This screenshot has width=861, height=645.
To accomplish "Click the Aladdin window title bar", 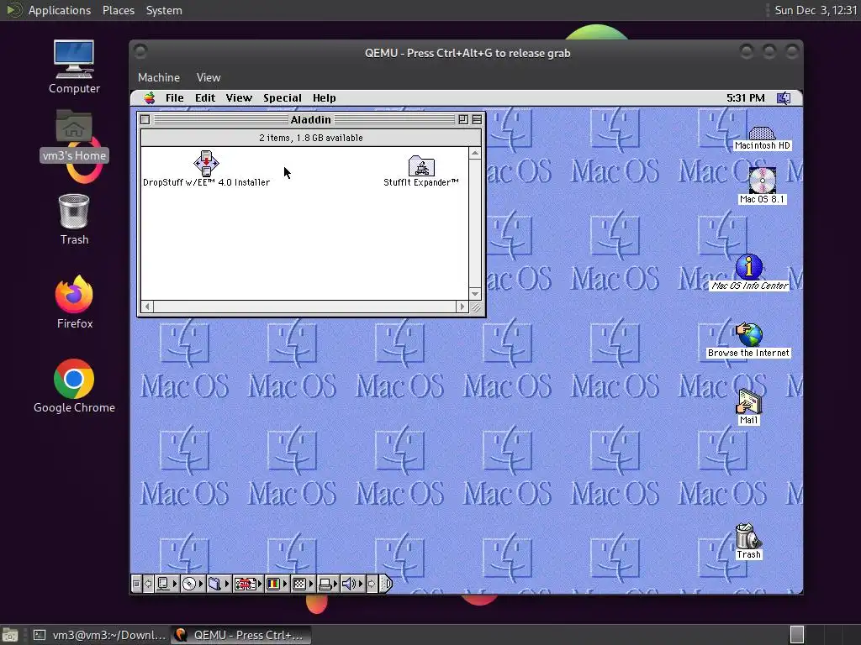I will point(311,119).
